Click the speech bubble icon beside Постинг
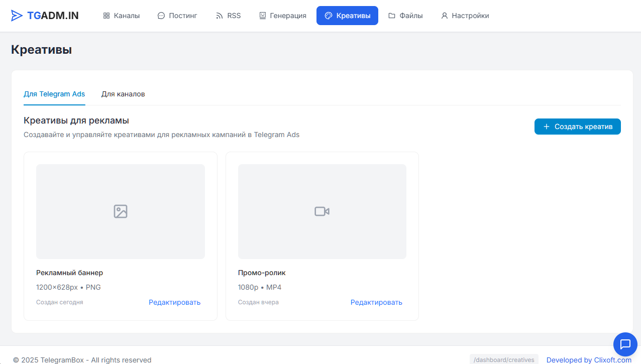The image size is (641, 364). tap(161, 16)
